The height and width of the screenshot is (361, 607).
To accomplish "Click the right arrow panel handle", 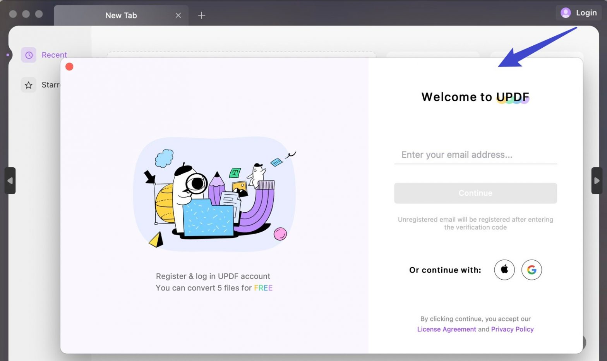I will [597, 180].
